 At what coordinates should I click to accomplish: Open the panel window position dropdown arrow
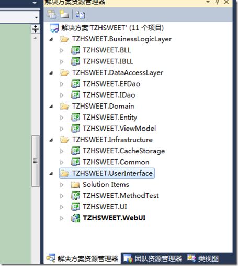pos(208,2)
